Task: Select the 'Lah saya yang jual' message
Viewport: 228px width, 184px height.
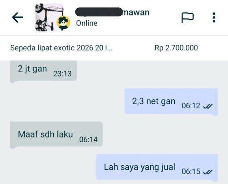Action: coord(157,167)
